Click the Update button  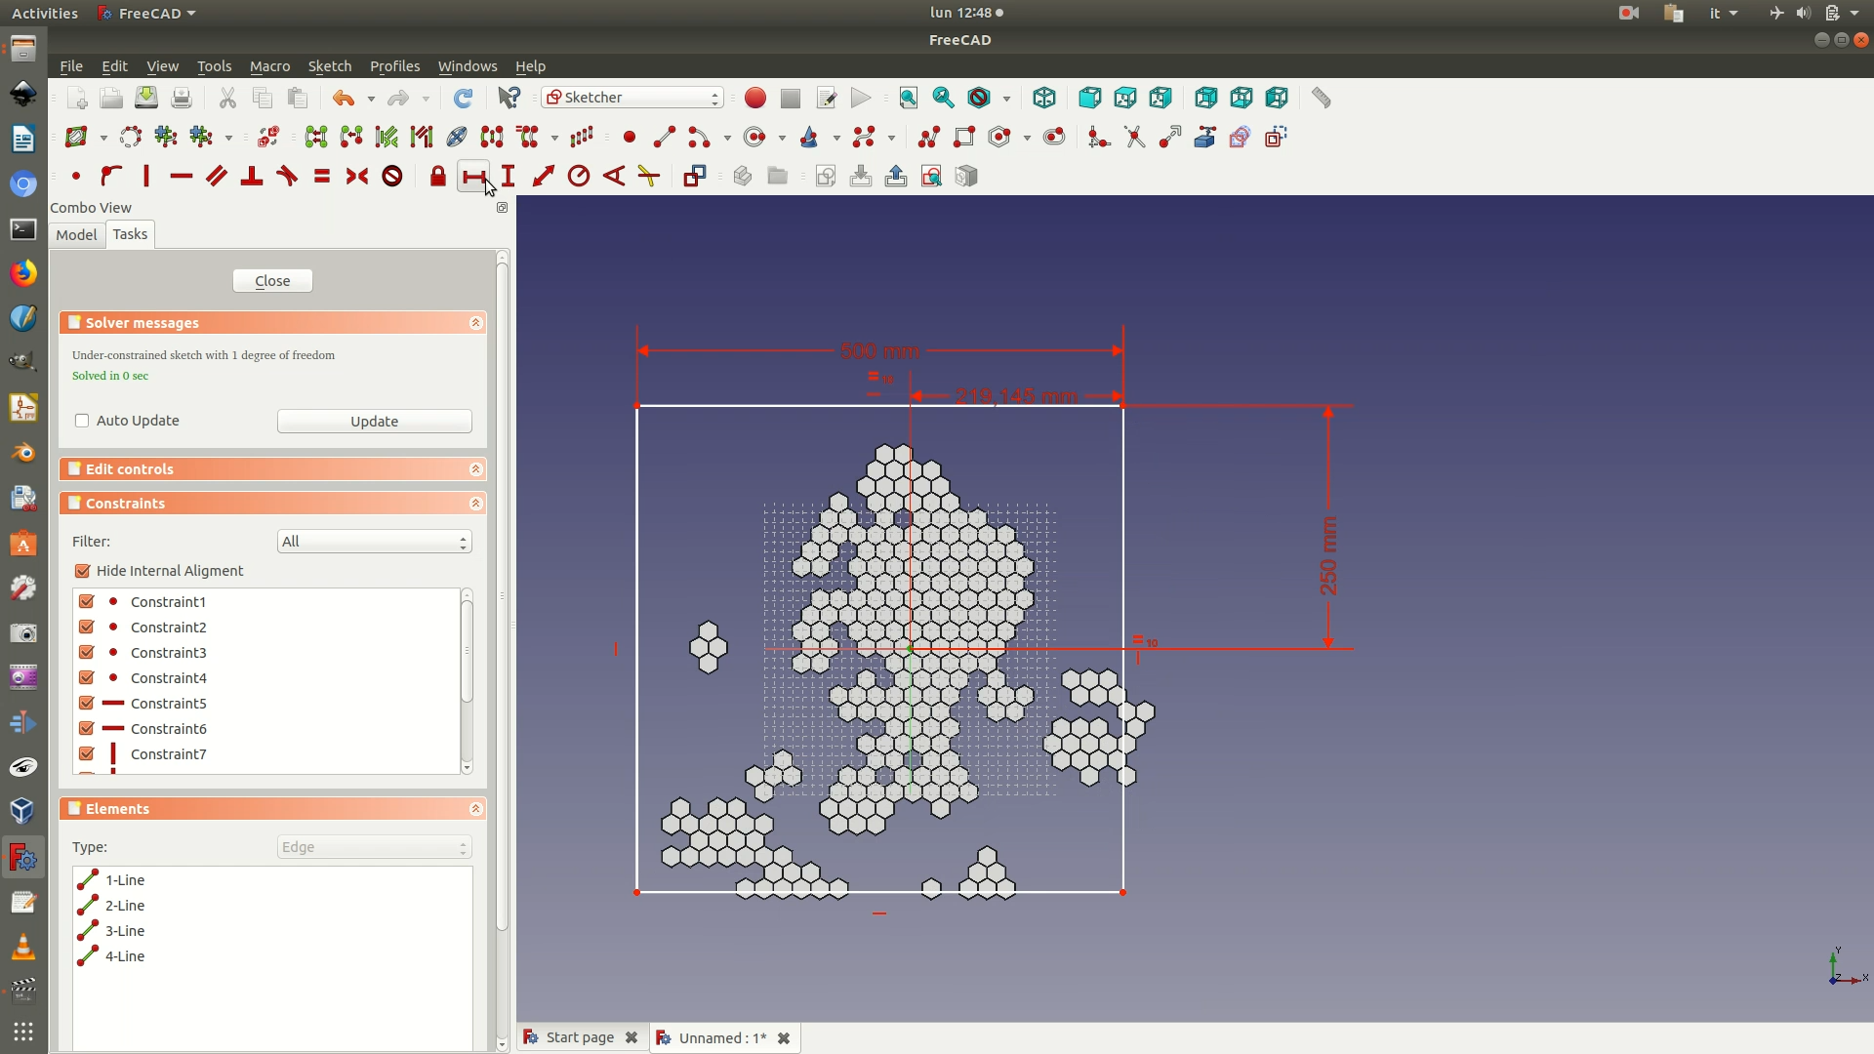(375, 422)
